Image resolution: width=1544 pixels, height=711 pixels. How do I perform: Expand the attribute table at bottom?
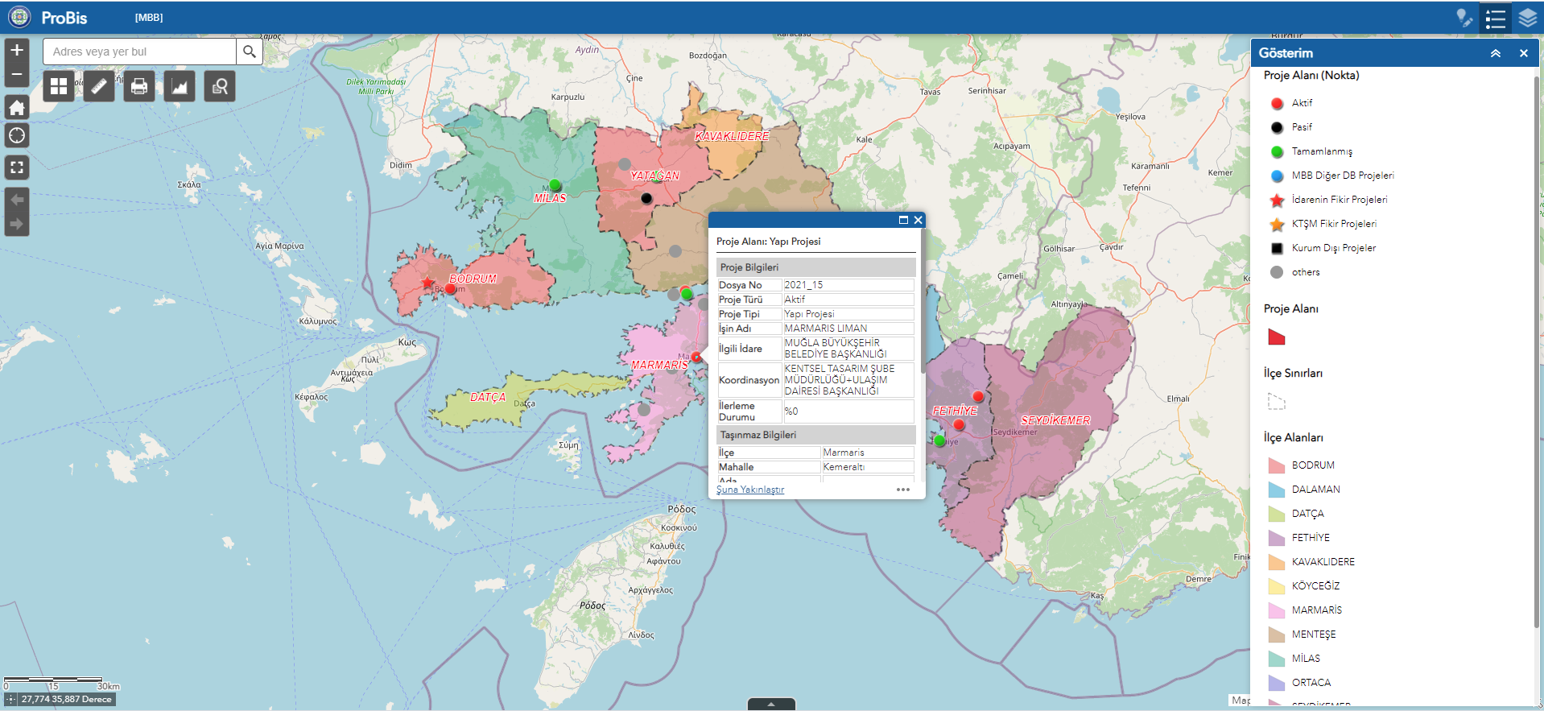771,705
